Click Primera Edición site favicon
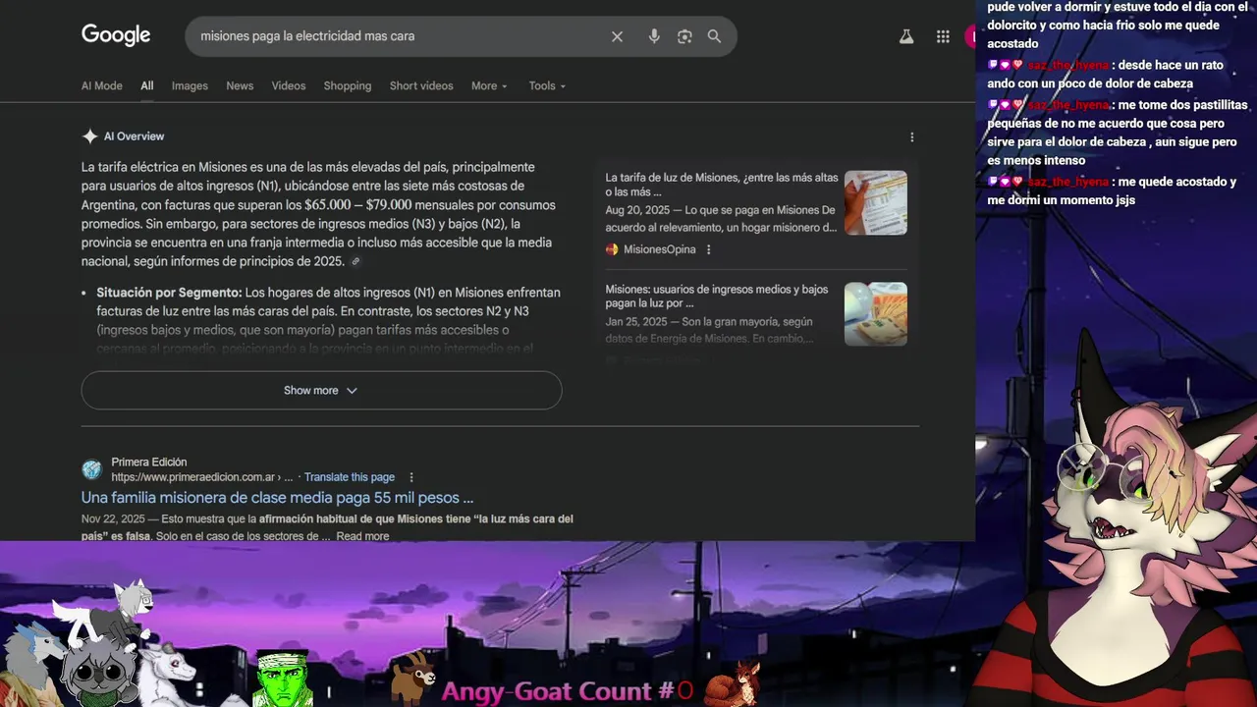The image size is (1257, 707). [91, 469]
